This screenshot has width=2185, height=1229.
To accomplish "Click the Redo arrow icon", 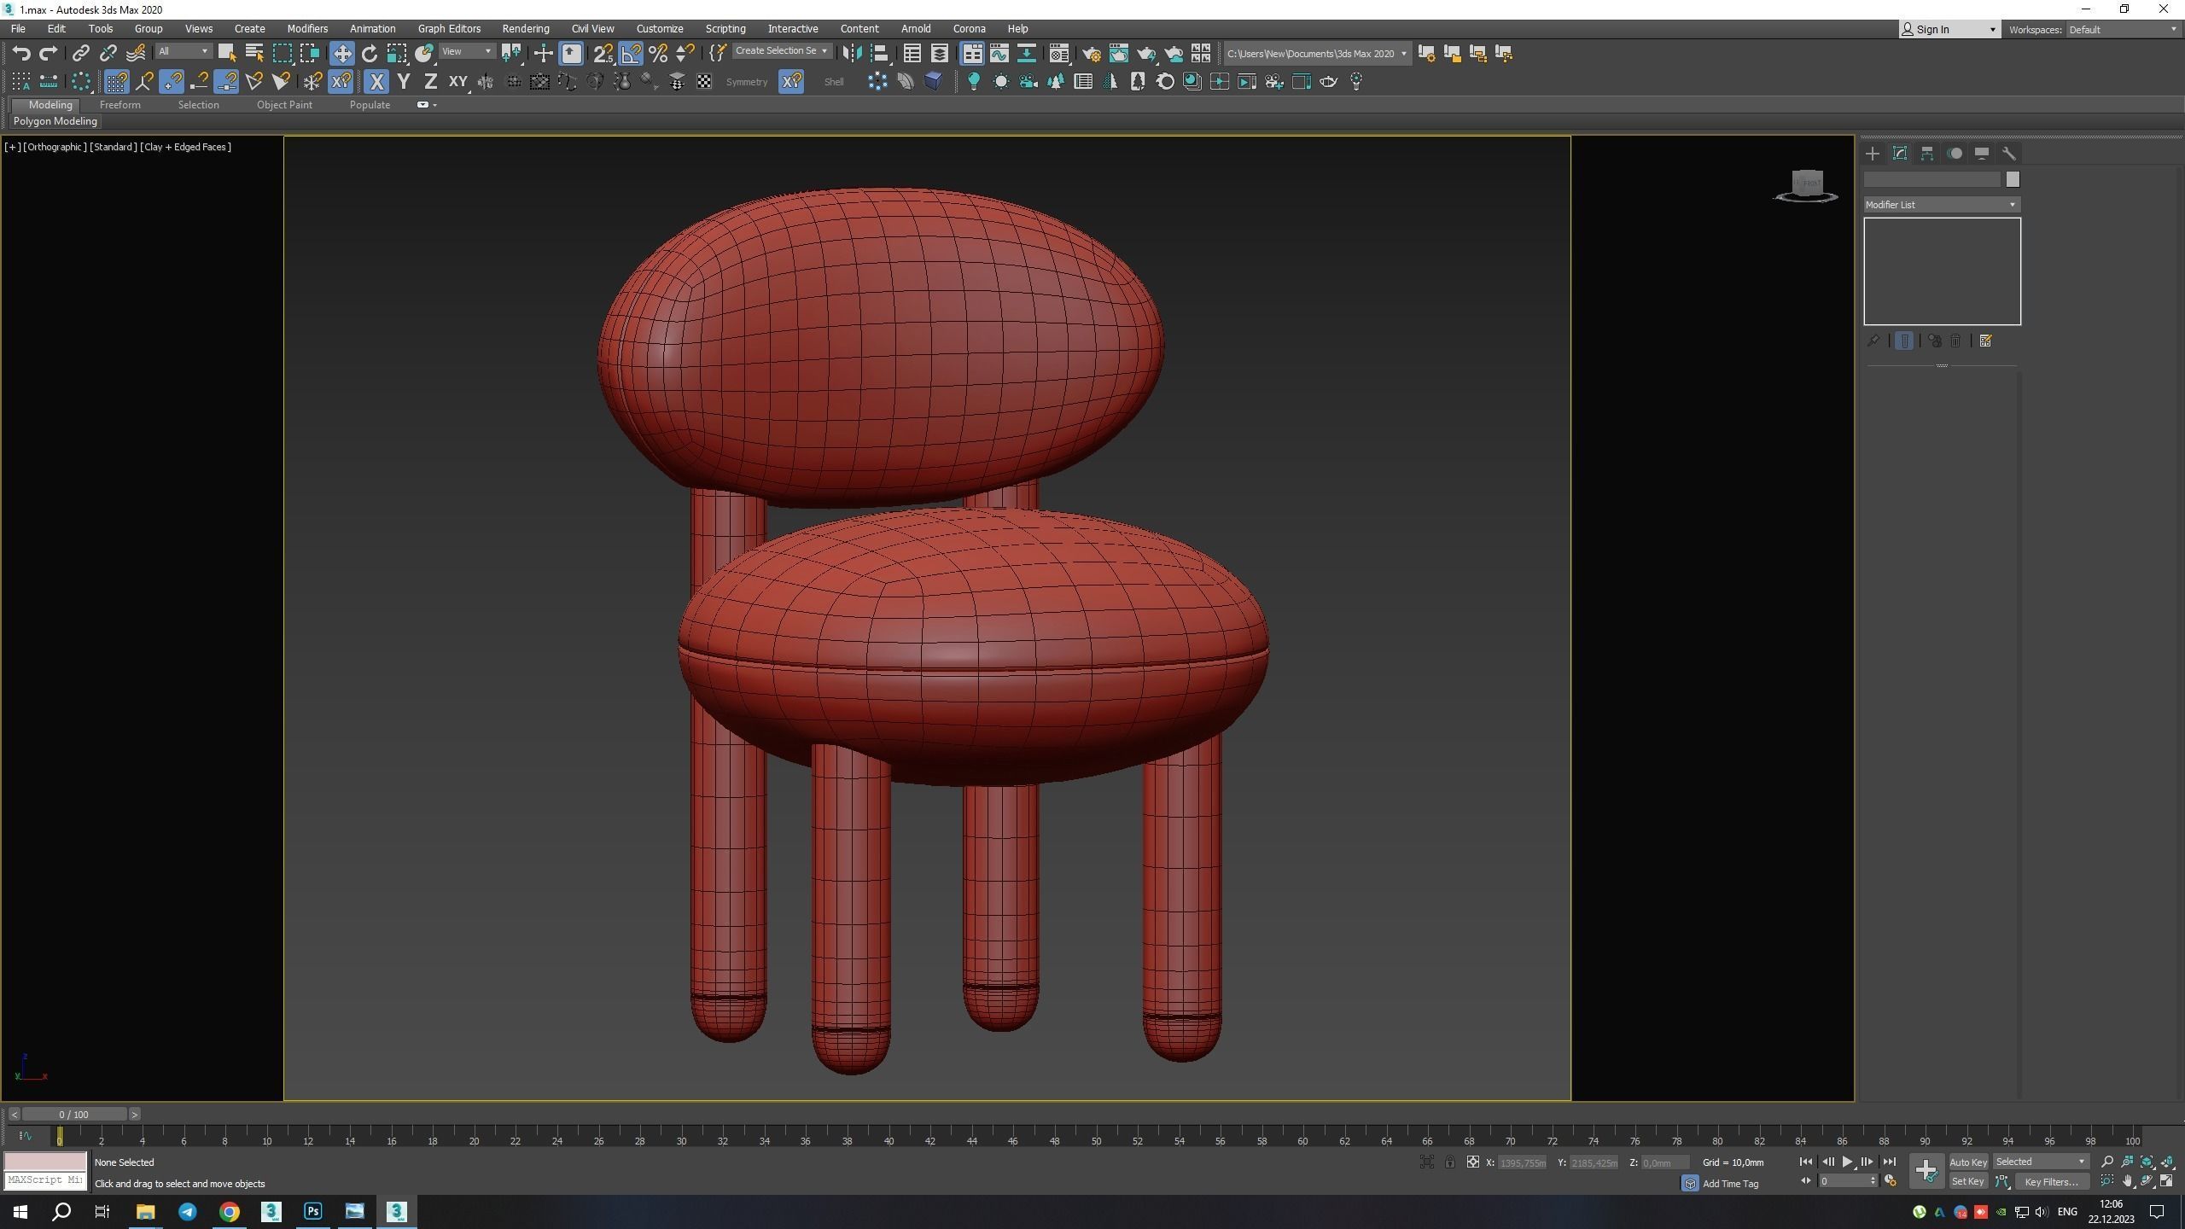I will [49, 54].
